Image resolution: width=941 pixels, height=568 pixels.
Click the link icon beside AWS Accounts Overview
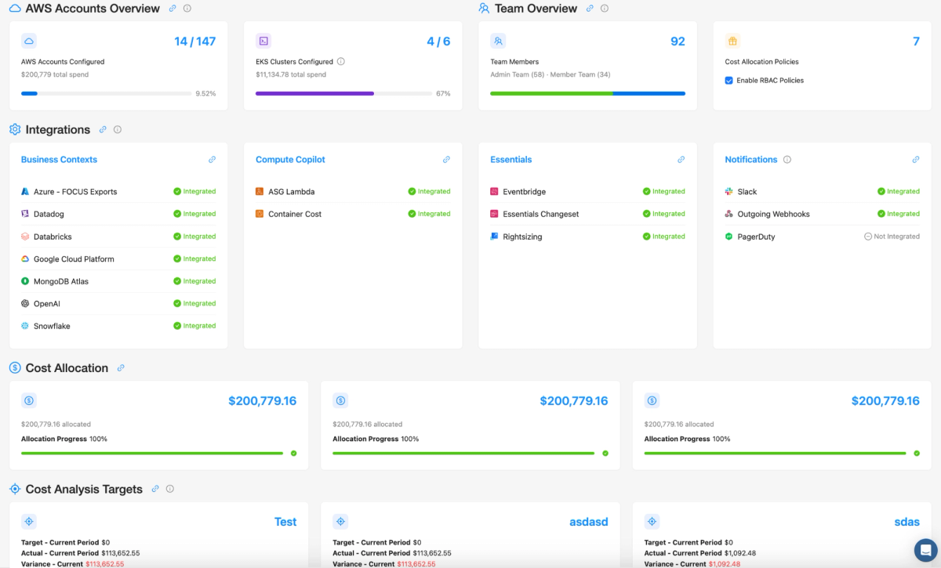(x=173, y=9)
